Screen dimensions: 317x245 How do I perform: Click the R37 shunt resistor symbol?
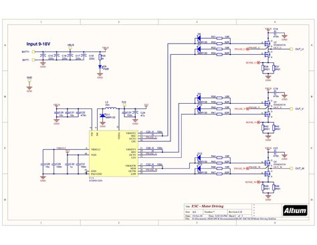tap(274, 68)
